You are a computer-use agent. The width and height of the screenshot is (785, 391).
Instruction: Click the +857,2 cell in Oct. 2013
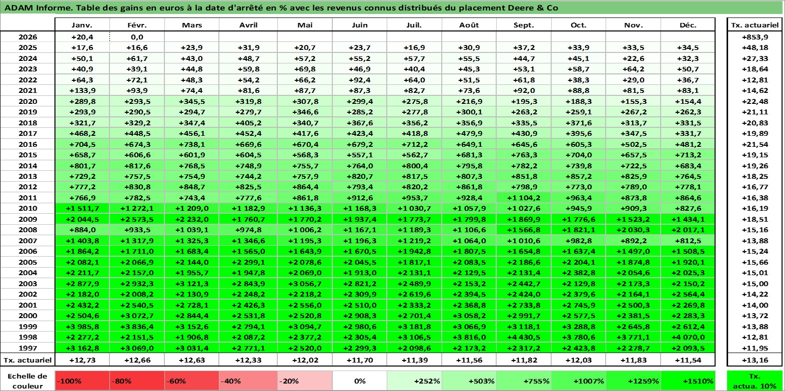(579, 176)
